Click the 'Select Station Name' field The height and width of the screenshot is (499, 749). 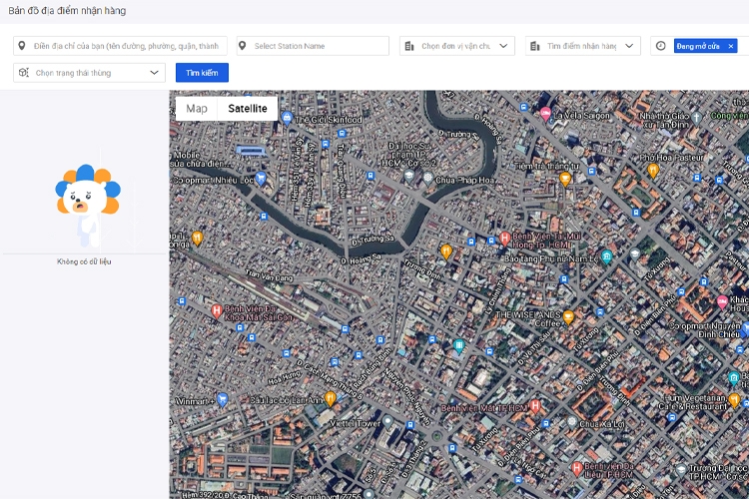312,46
